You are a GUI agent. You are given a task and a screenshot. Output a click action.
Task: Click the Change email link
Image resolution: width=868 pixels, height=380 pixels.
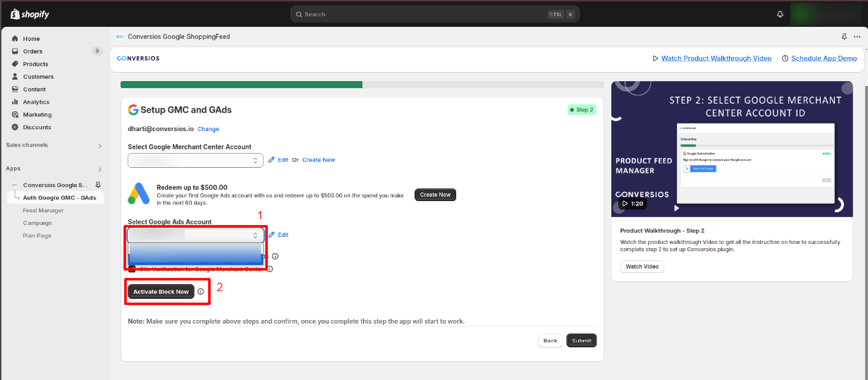(x=208, y=129)
